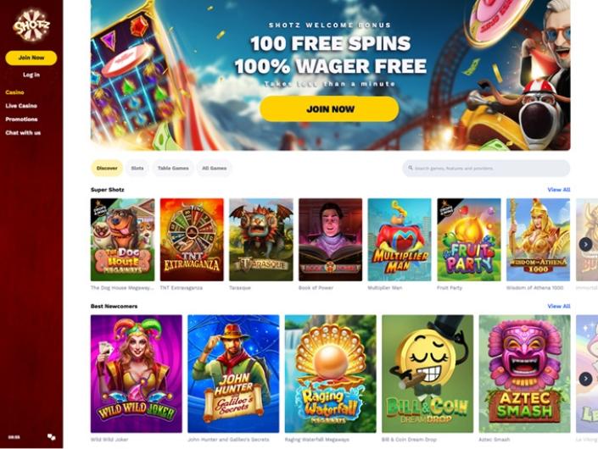Advance Super Shotz carousel with arrow
Screen dimensions: 598x449
(x=585, y=244)
